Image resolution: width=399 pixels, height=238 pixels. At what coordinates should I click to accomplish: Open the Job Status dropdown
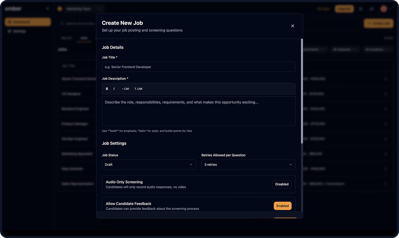[148, 164]
